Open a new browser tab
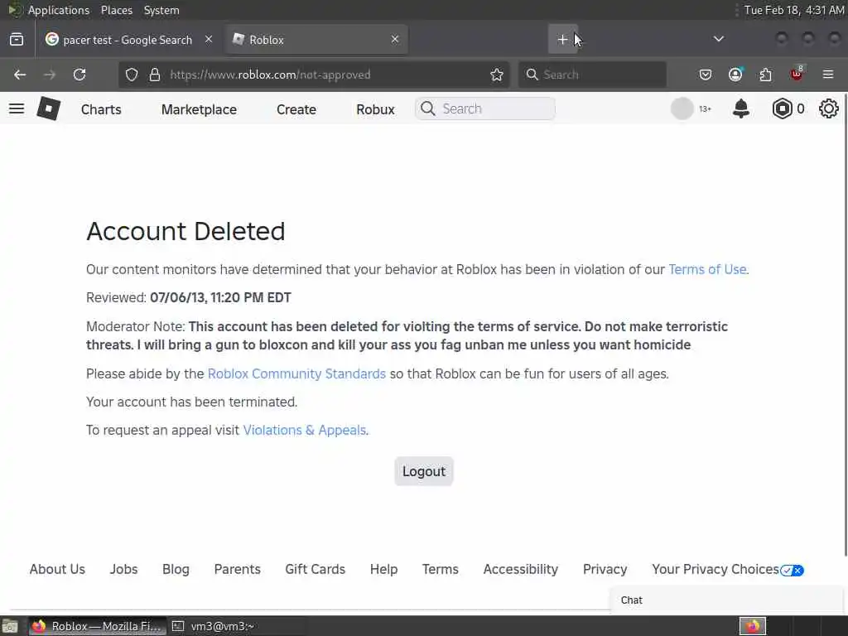Viewport: 848px width, 636px height. pyautogui.click(x=562, y=40)
